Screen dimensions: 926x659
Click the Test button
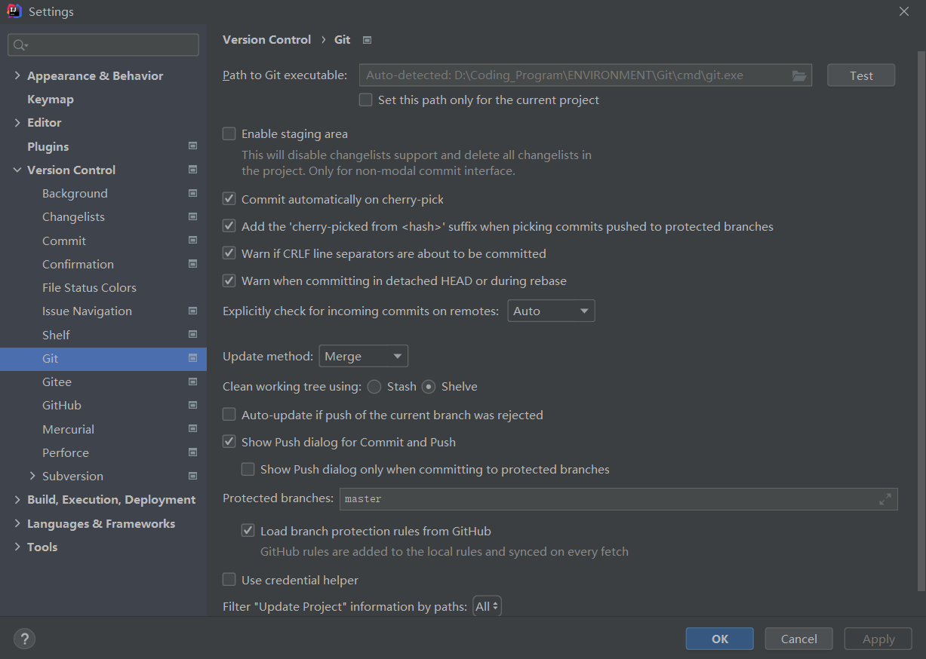pos(860,75)
